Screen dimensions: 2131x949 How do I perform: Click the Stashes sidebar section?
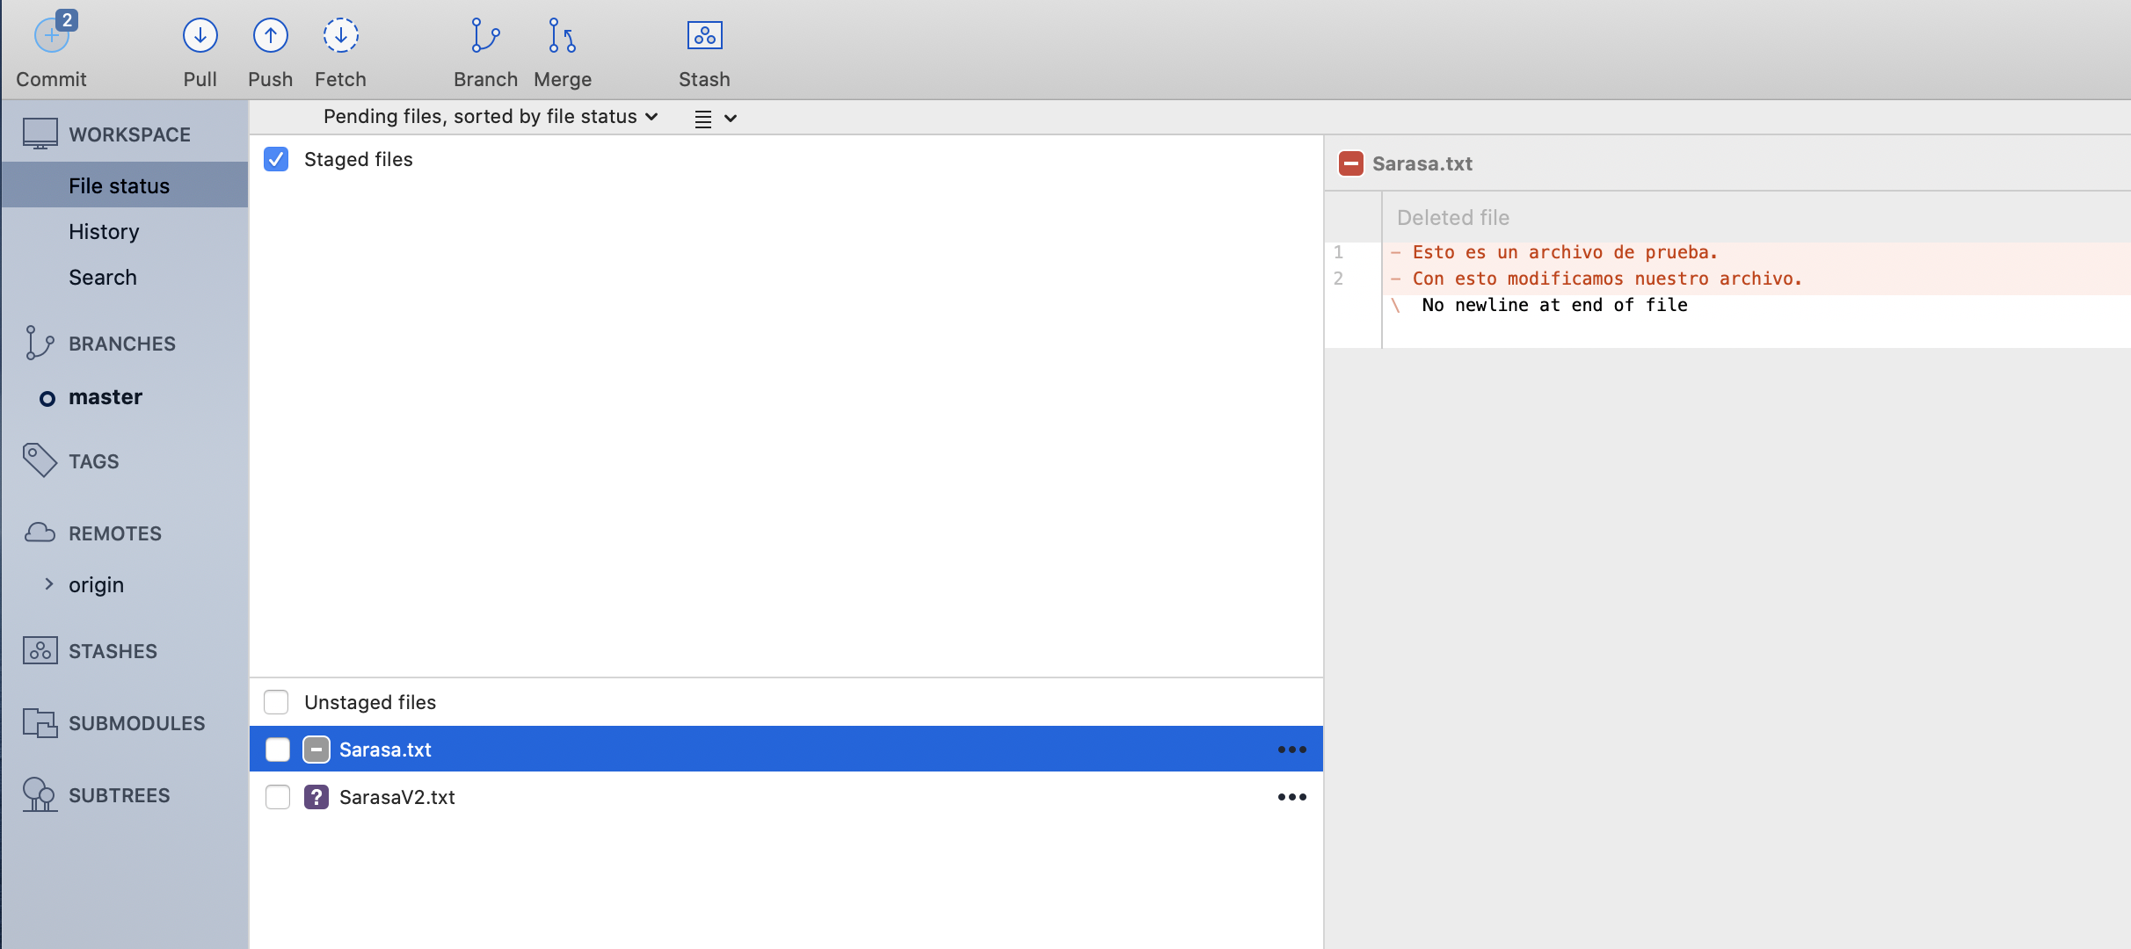[113, 651]
